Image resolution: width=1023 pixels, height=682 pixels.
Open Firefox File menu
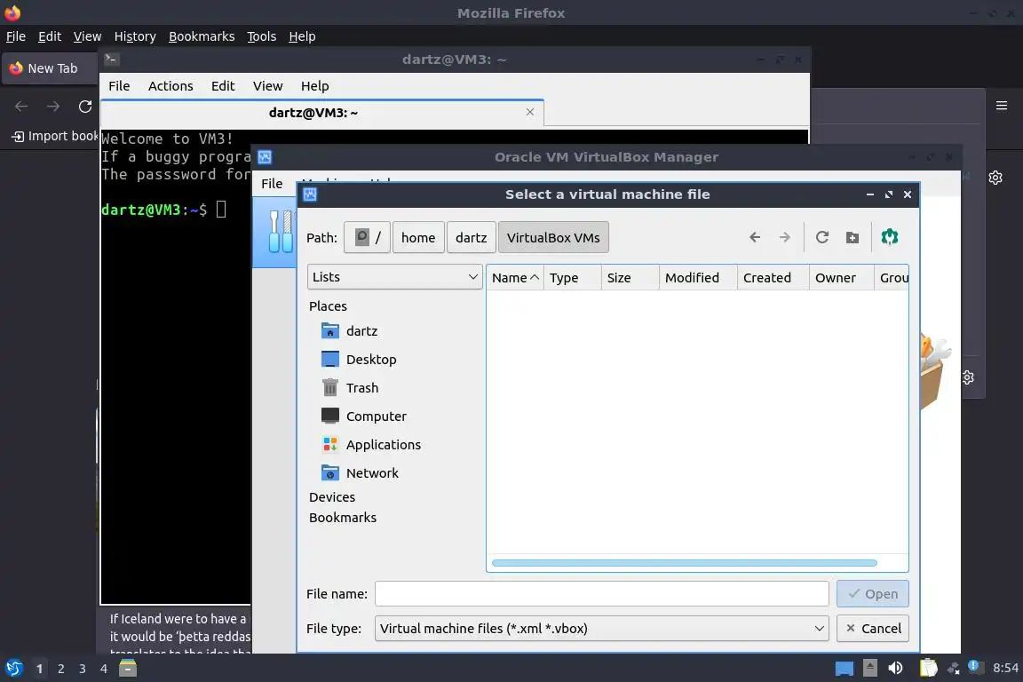coord(16,36)
